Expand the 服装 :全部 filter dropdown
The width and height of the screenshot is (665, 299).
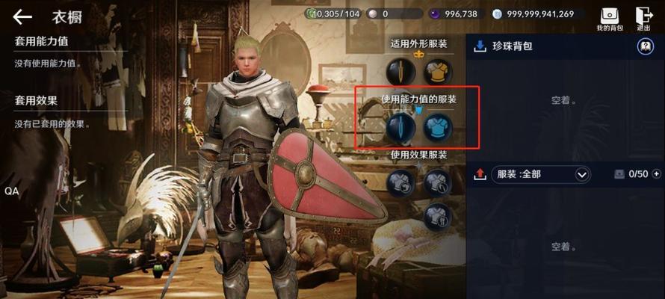[541, 174]
